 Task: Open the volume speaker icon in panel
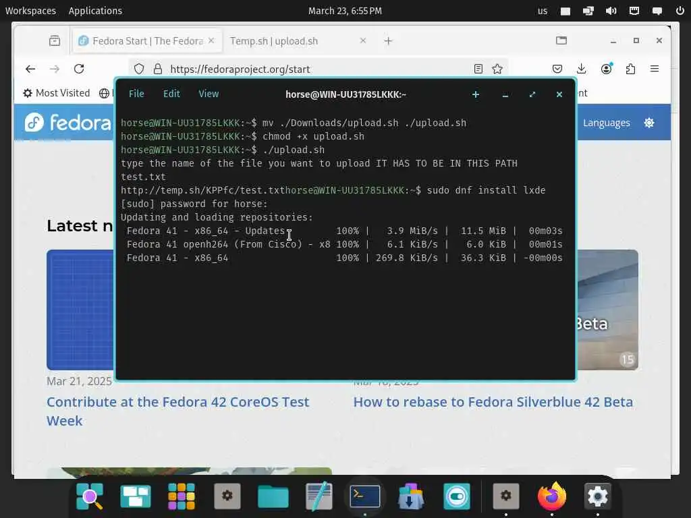click(611, 11)
